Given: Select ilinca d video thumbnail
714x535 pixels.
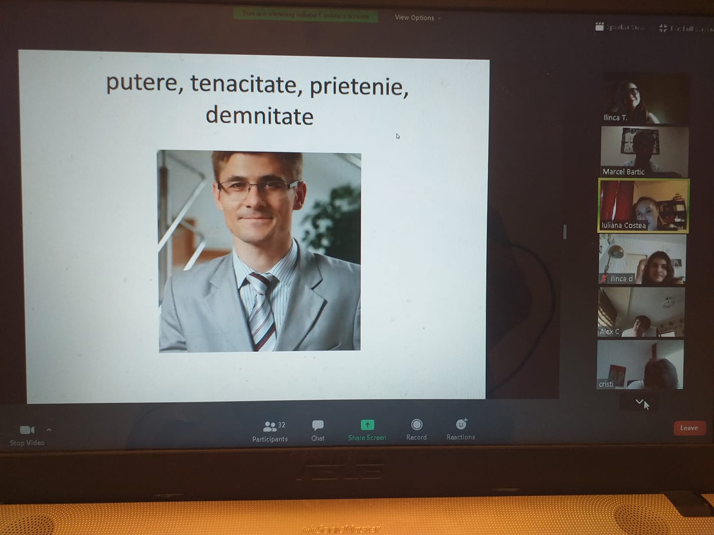Looking at the screenshot, I should click(x=642, y=259).
